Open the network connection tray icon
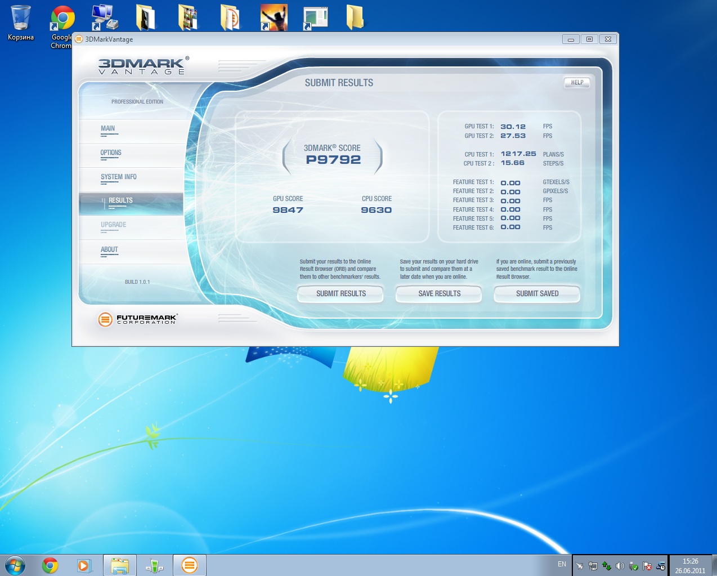Screen dimensions: 717x576 pyautogui.click(x=593, y=566)
